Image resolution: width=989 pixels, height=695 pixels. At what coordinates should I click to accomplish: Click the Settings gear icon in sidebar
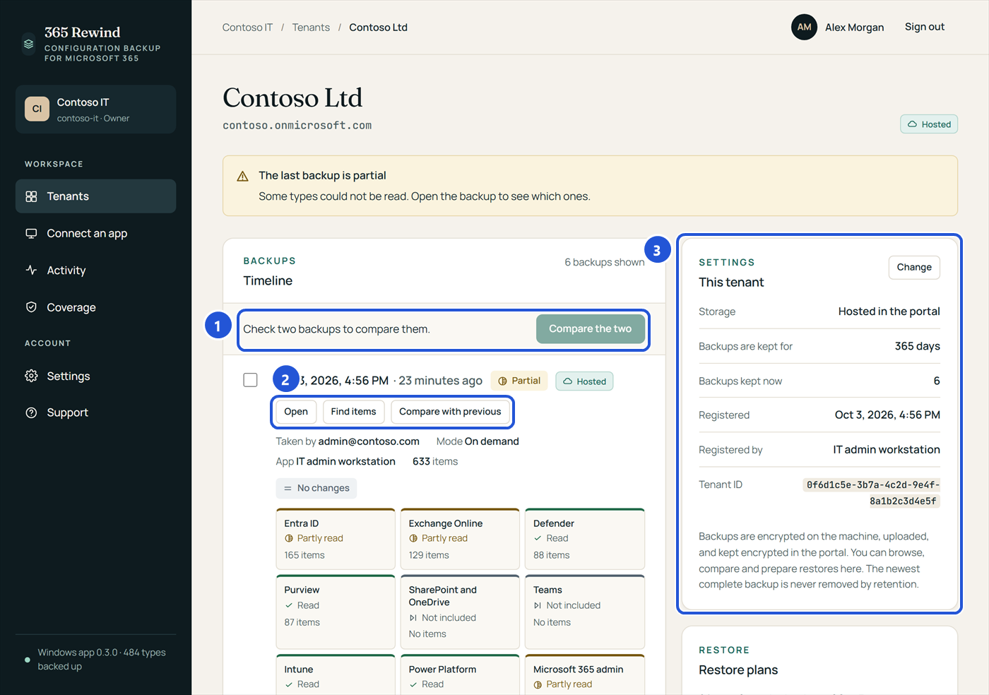[31, 376]
